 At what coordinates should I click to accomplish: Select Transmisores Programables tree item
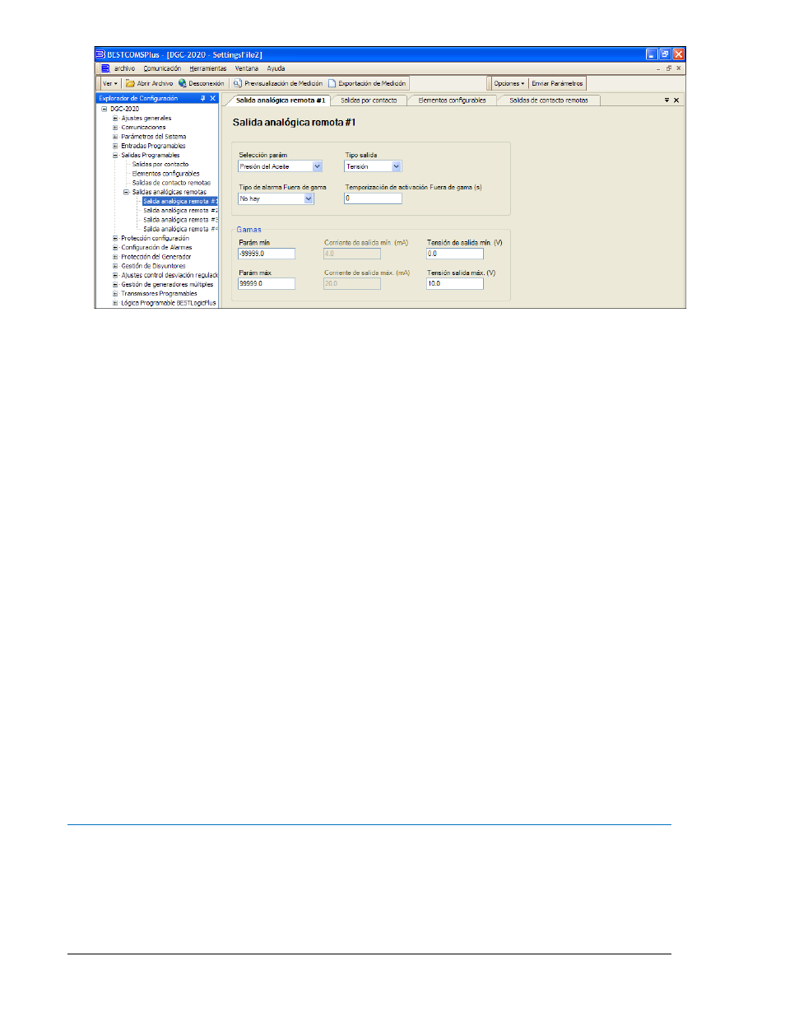tap(159, 293)
